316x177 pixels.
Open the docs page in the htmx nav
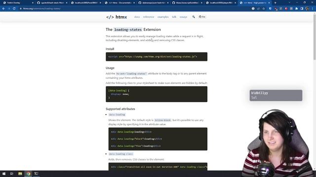[137, 17]
